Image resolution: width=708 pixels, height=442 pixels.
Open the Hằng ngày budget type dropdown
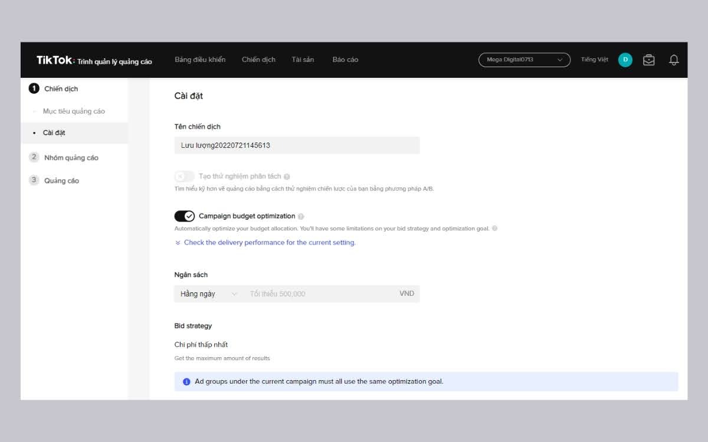coord(208,293)
